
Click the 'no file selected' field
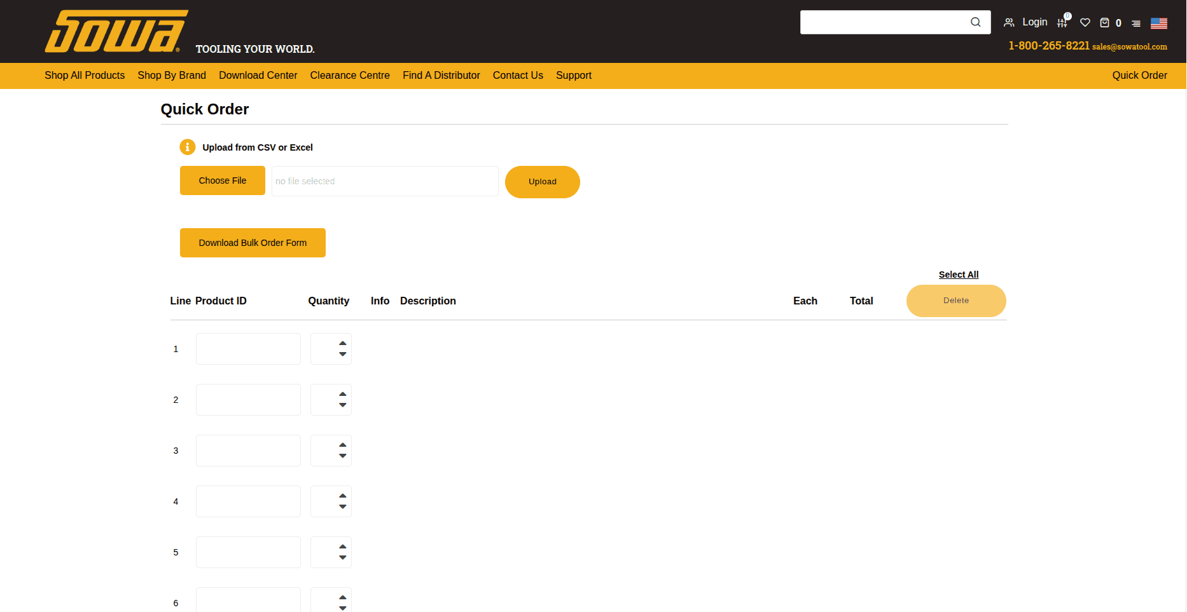coord(385,181)
